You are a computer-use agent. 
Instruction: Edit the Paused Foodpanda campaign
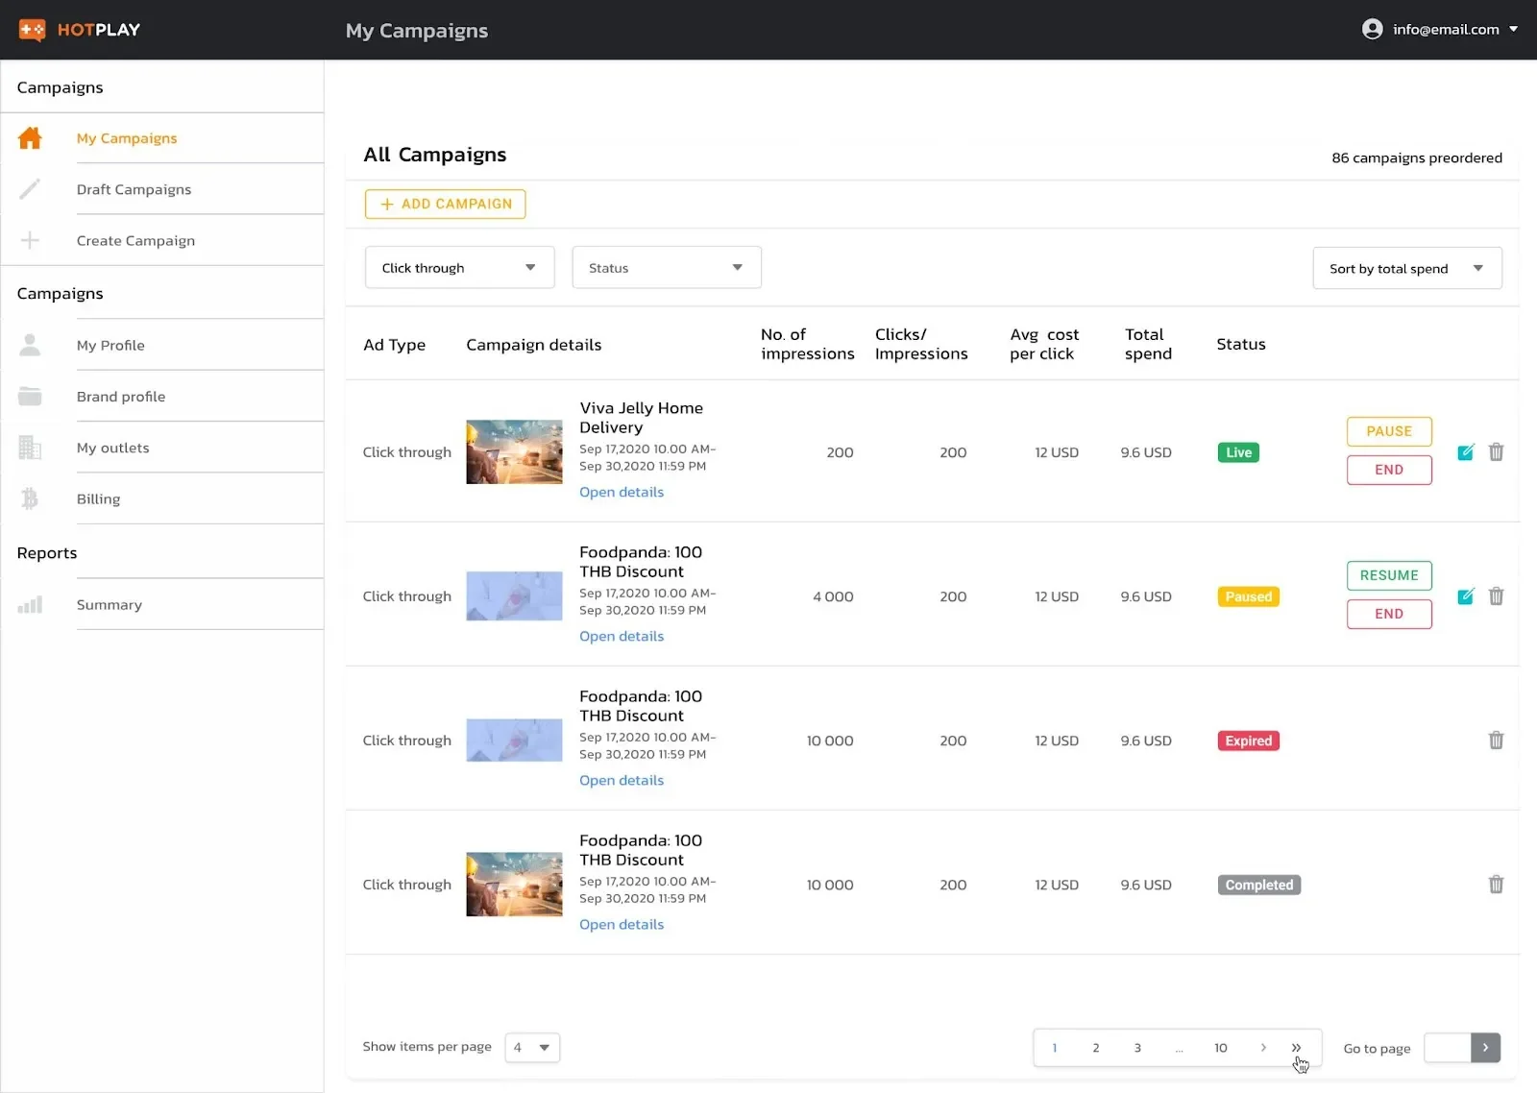click(x=1466, y=596)
